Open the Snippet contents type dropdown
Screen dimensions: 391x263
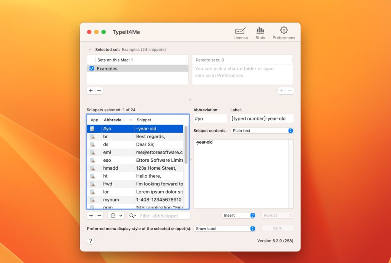(262, 130)
